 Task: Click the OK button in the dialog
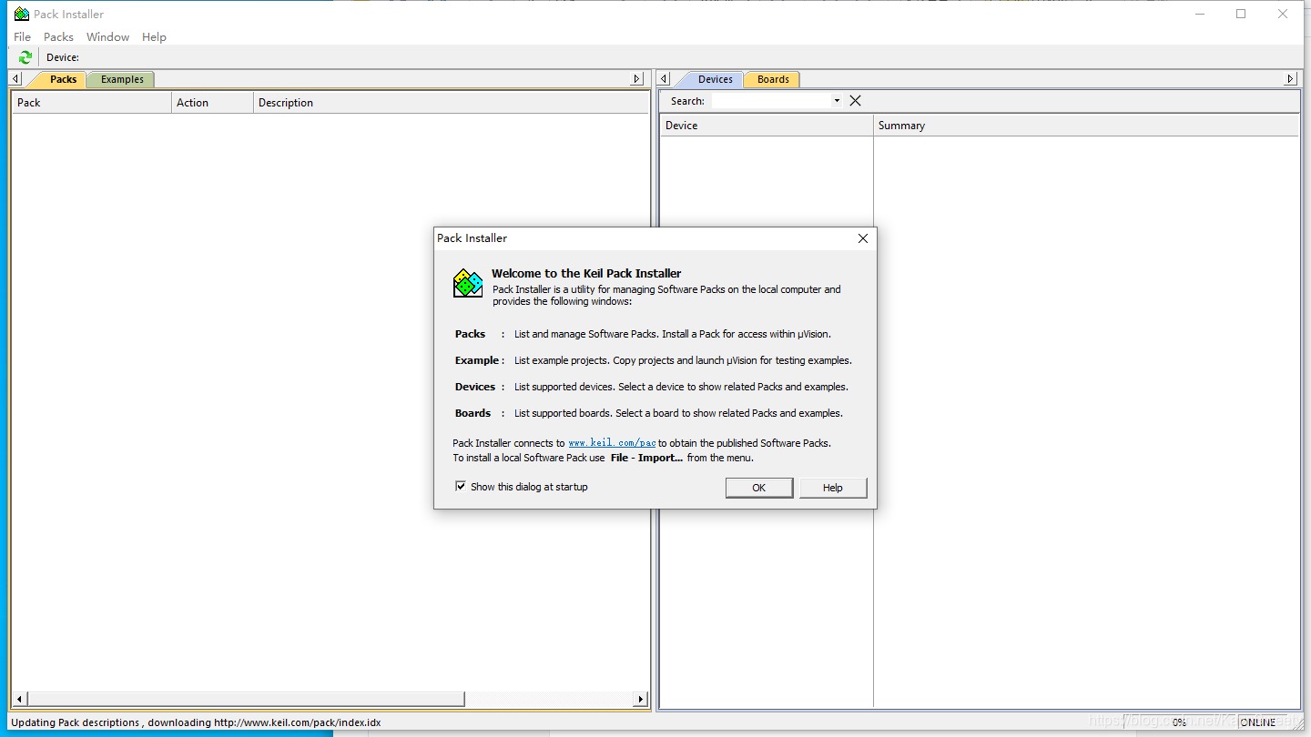[x=758, y=487]
